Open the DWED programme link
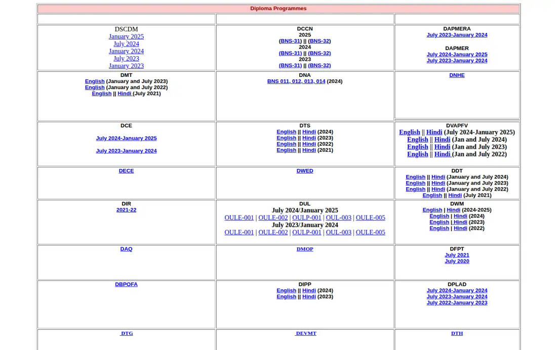The height and width of the screenshot is (350, 557). click(x=305, y=171)
